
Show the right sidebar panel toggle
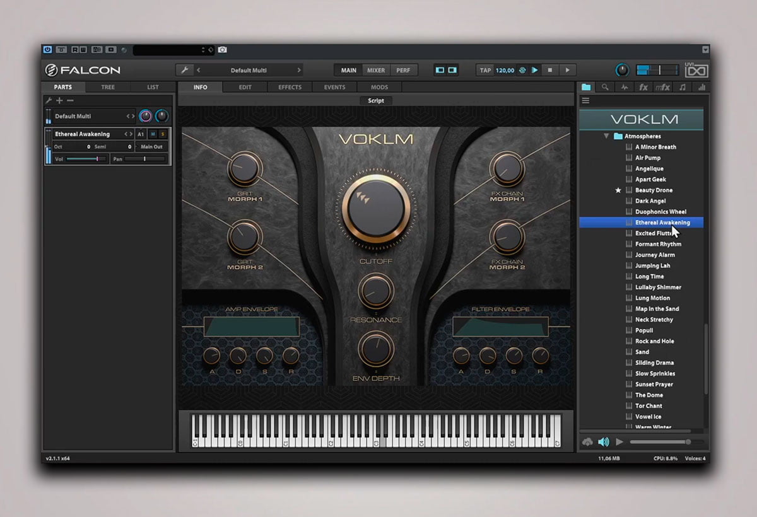coord(452,70)
